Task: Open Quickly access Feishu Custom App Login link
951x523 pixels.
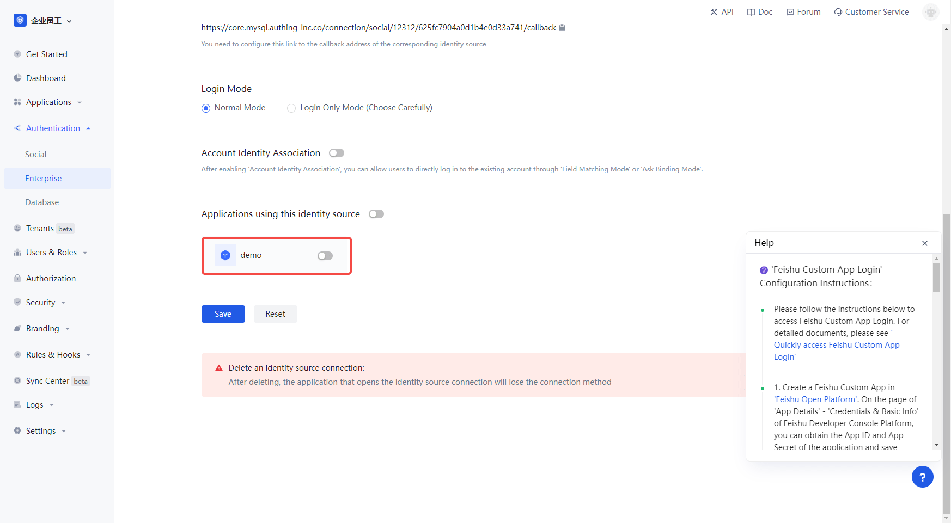Action: click(x=836, y=345)
